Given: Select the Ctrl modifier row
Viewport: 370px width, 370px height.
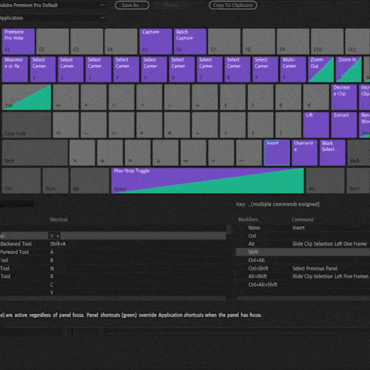Looking at the screenshot, I should pyautogui.click(x=303, y=236).
